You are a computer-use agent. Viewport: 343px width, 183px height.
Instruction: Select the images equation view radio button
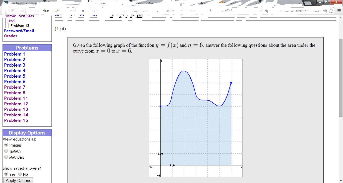[x=6, y=145]
